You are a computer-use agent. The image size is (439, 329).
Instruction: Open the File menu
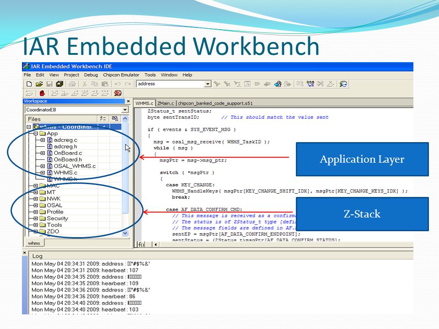click(x=27, y=75)
